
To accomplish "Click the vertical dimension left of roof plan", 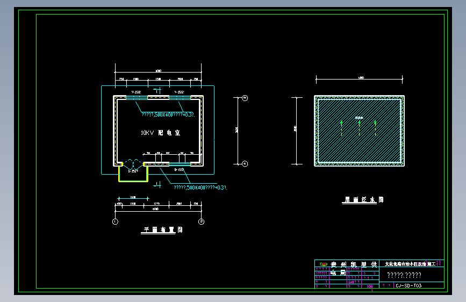I will 297,131.
